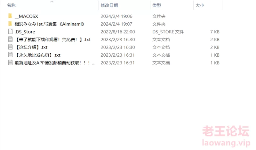Screen dimensions: 256x150
Task: Sort by 修改日期 column header
Action: (109, 5)
